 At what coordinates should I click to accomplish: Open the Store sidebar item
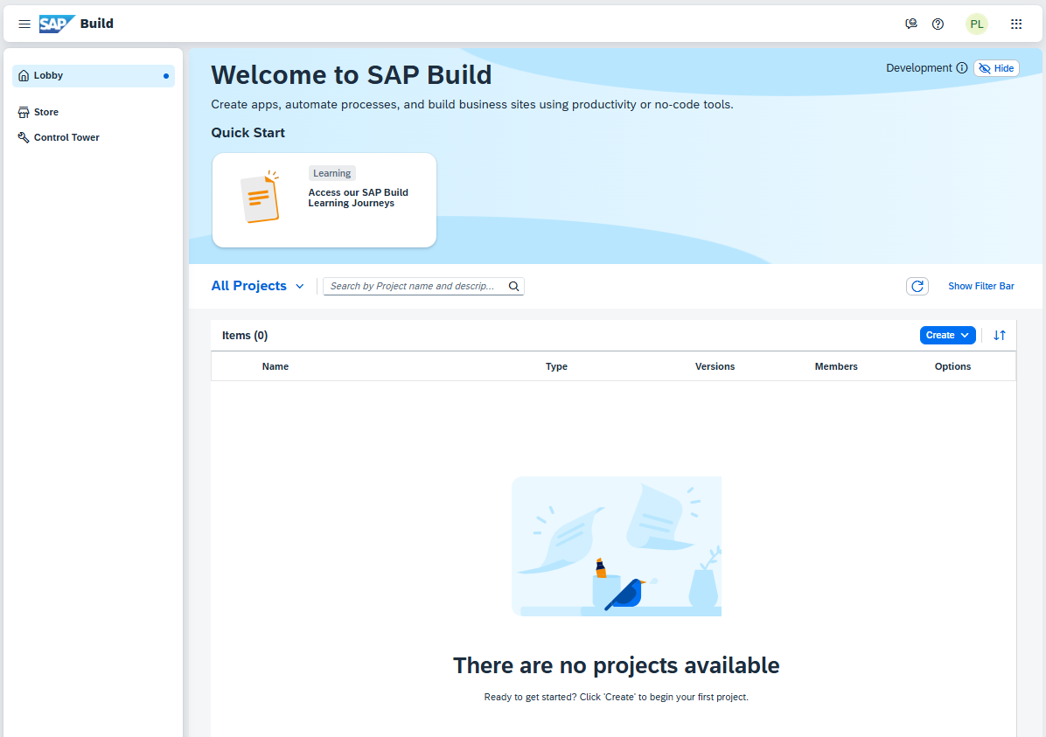[x=94, y=112]
